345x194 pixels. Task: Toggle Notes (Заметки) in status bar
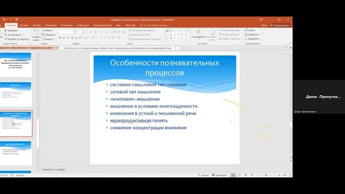pos(204,175)
